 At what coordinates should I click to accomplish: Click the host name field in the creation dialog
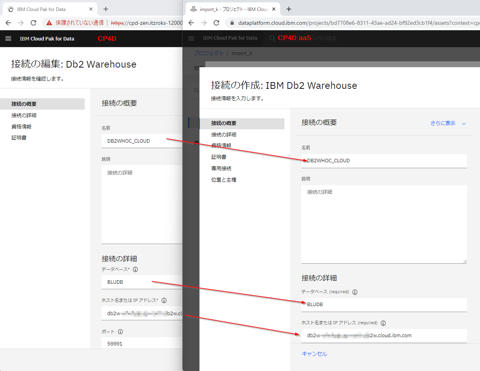tap(384, 336)
